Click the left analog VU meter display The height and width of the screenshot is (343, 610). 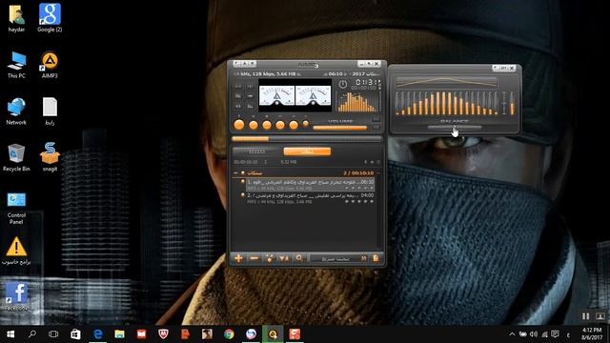point(276,95)
